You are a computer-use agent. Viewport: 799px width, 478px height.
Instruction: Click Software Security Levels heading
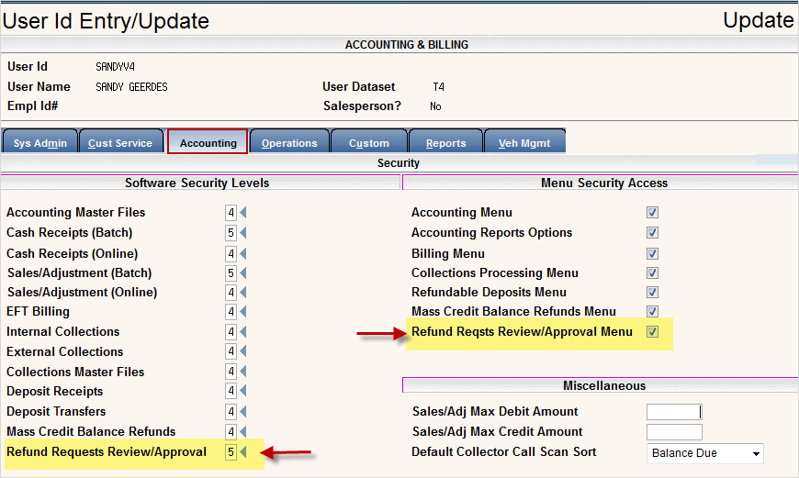tap(197, 183)
